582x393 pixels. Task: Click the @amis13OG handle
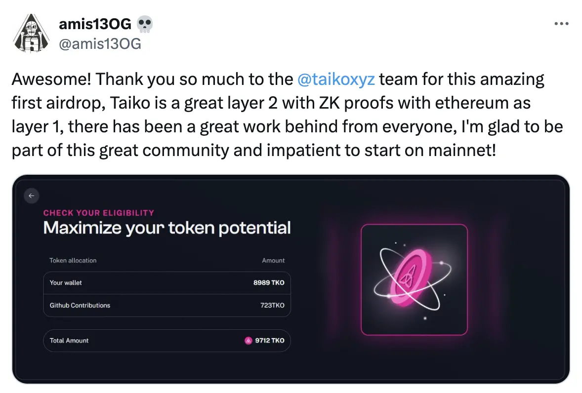pyautogui.click(x=100, y=43)
